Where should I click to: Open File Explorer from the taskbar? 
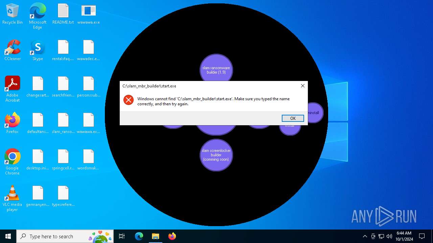point(155,236)
